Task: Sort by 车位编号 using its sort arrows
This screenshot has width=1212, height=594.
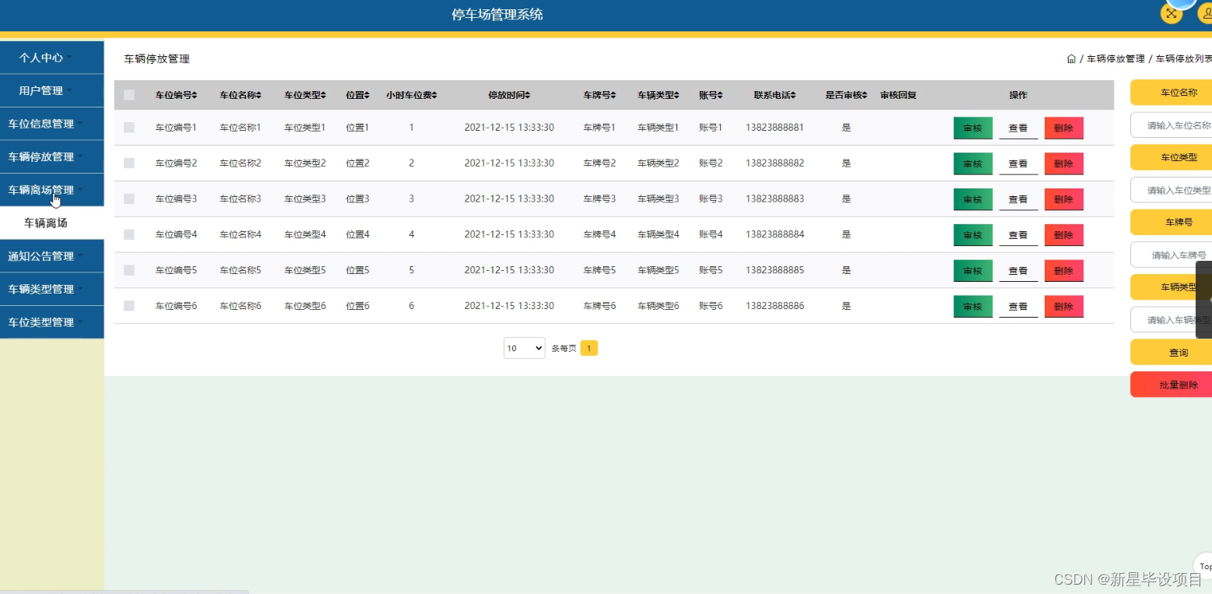Action: (x=194, y=94)
